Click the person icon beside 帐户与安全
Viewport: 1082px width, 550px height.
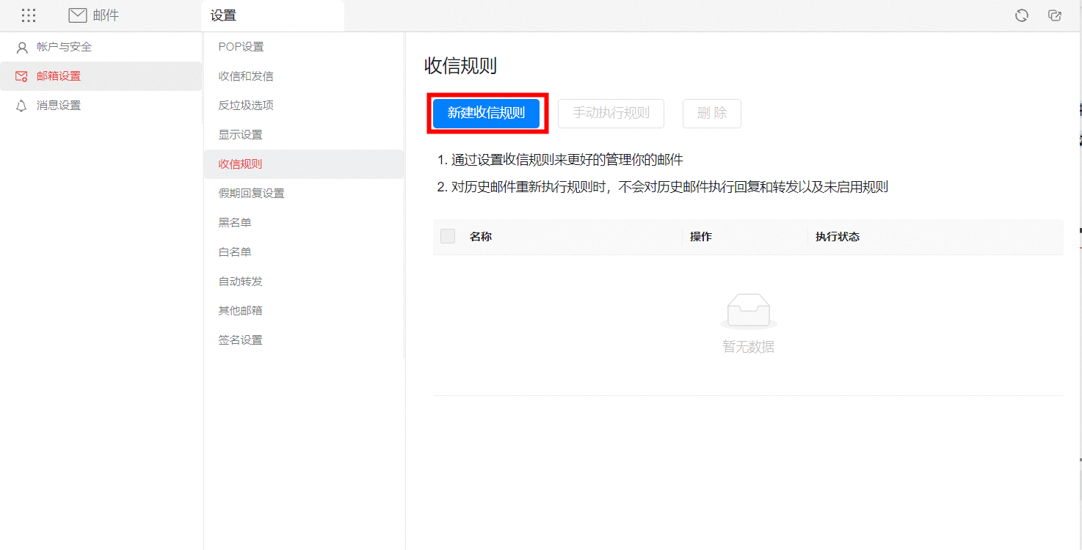tap(22, 47)
